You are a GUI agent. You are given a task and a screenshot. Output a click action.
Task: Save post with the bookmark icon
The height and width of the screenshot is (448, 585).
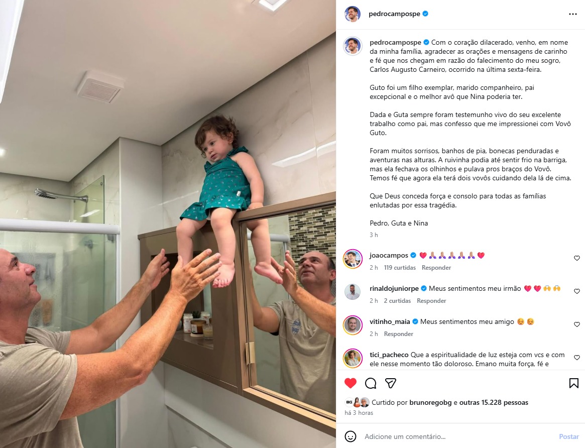[x=574, y=383]
